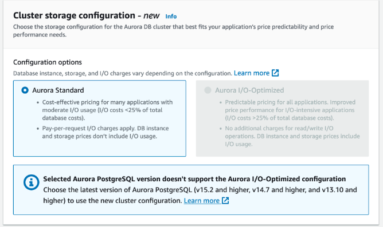Click the header description about price predictability

pos(173,31)
